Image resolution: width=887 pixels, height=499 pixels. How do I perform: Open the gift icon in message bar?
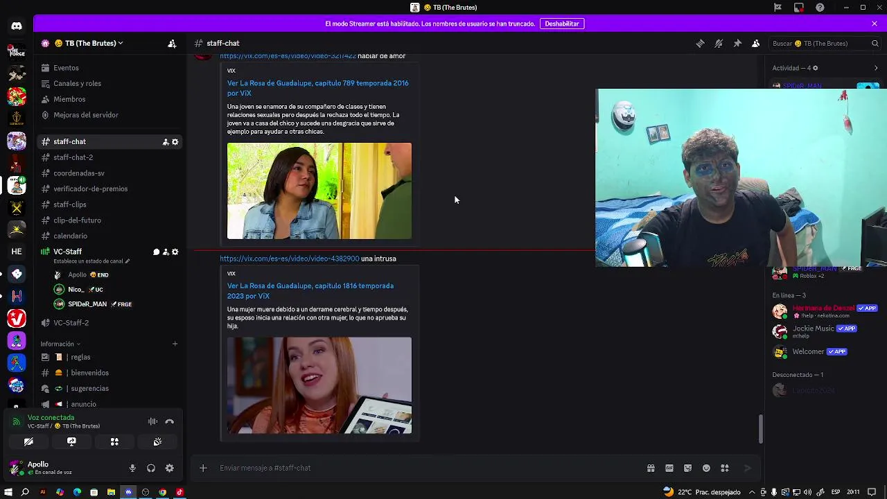pos(651,469)
